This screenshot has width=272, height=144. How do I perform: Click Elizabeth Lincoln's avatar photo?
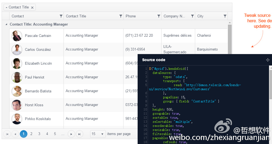click(17, 64)
